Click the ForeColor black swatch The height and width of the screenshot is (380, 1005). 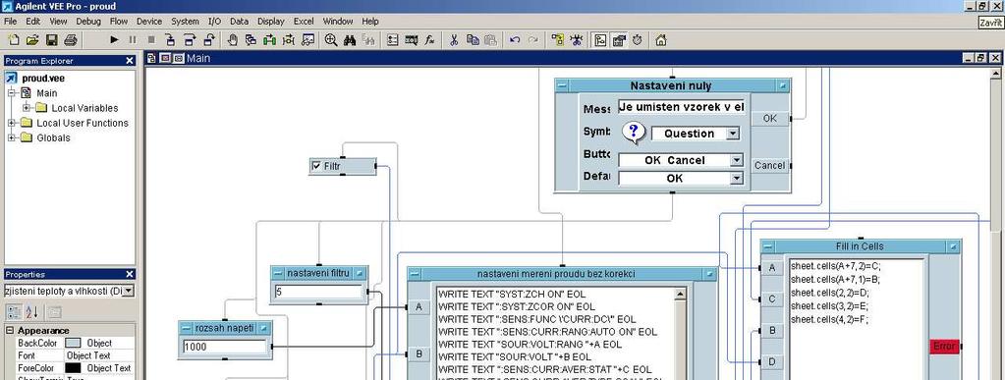[x=74, y=368]
